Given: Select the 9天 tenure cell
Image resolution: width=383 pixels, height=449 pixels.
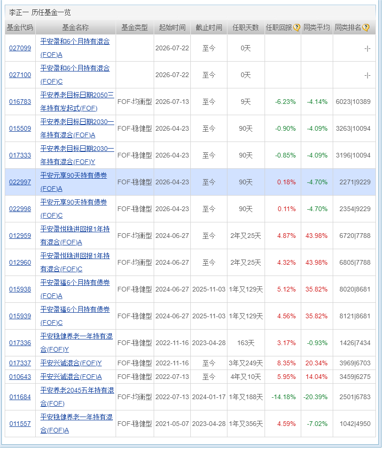Looking at the screenshot, I should (x=246, y=102).
